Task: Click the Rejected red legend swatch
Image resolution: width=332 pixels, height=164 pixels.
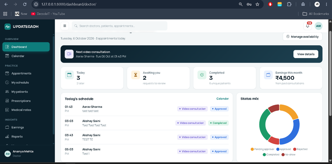Action: click(294, 149)
